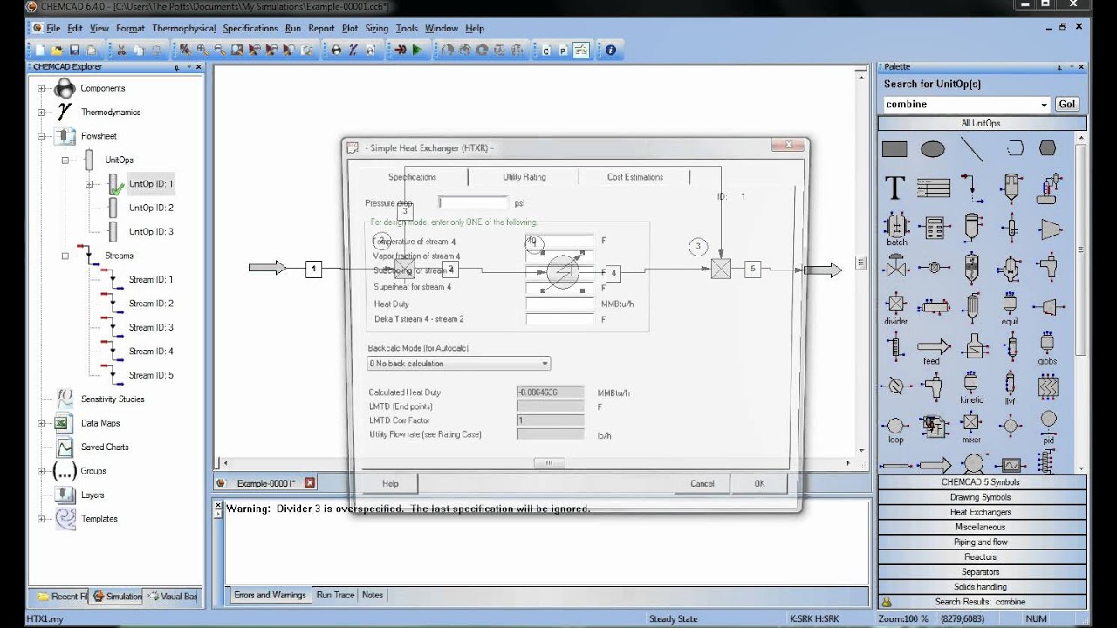Click the 'C' toolbar icon

(546, 51)
